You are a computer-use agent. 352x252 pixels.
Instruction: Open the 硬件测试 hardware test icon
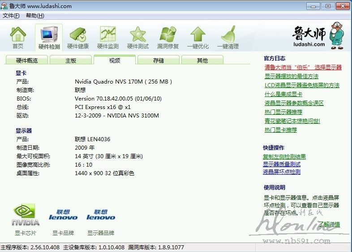[138, 35]
